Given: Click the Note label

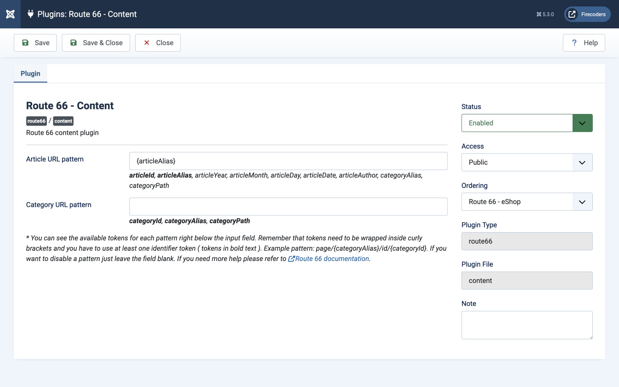Looking at the screenshot, I should point(469,304).
